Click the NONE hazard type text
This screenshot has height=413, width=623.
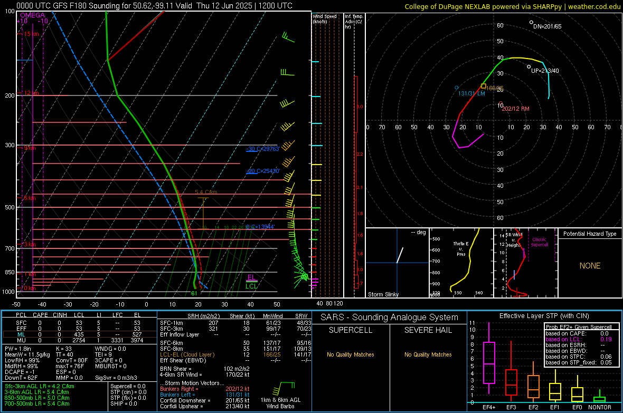[590, 266]
